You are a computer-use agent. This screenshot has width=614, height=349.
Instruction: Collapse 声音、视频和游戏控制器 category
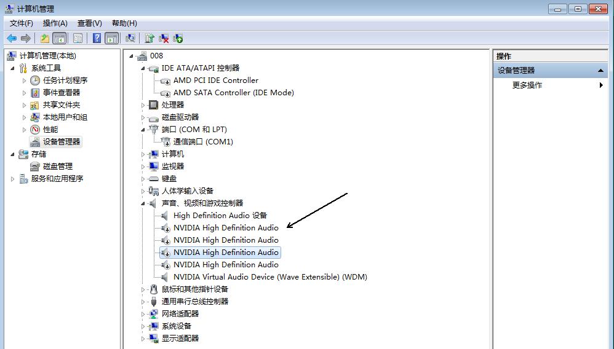tap(143, 203)
